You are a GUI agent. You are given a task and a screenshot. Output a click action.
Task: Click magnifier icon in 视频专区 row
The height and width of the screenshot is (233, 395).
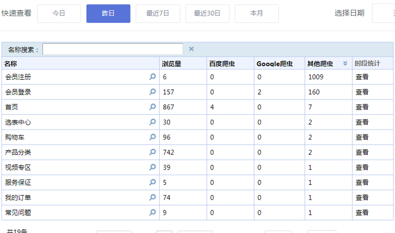coord(152,167)
